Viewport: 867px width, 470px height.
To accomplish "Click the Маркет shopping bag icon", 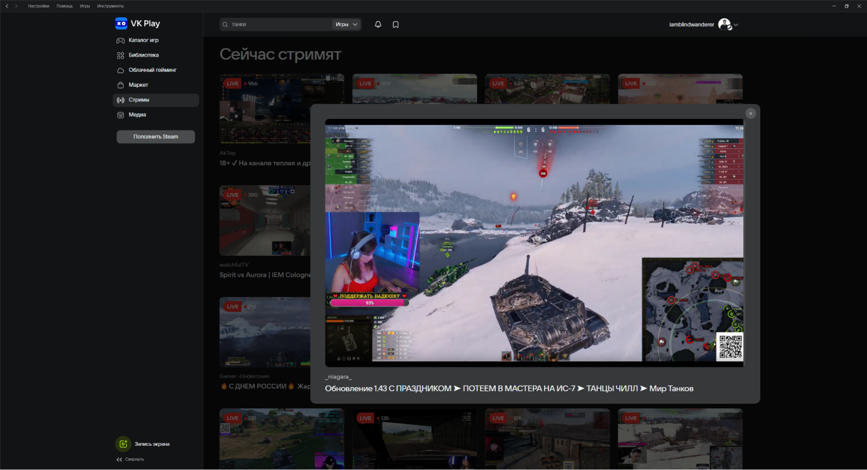I will [121, 85].
